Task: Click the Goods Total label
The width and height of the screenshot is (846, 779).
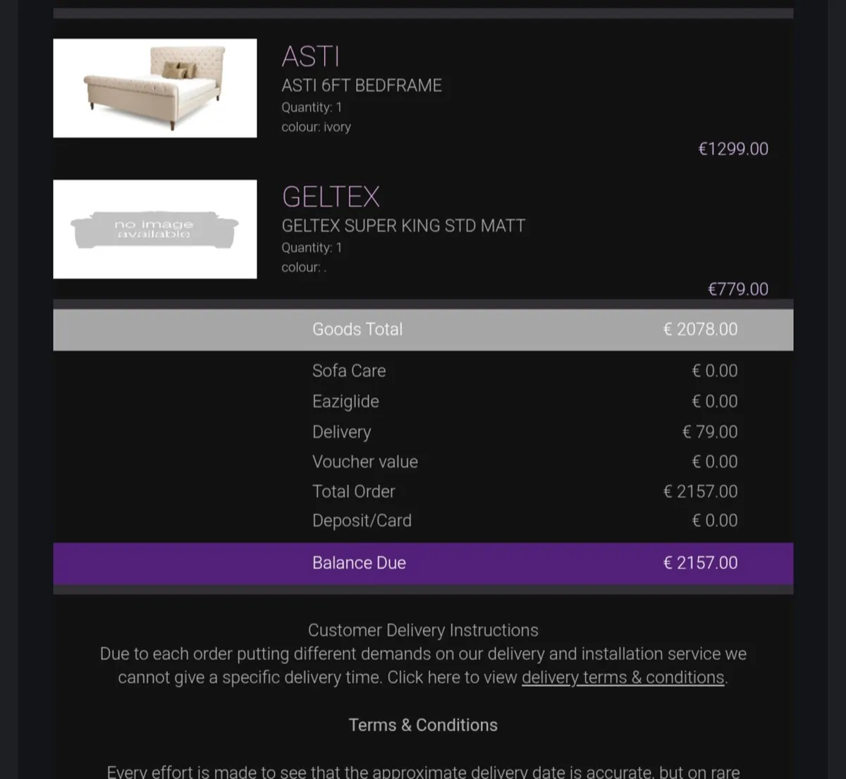Action: pos(357,329)
